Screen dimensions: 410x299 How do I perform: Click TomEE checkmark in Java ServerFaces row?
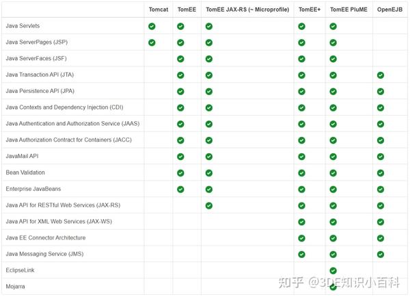coord(180,59)
